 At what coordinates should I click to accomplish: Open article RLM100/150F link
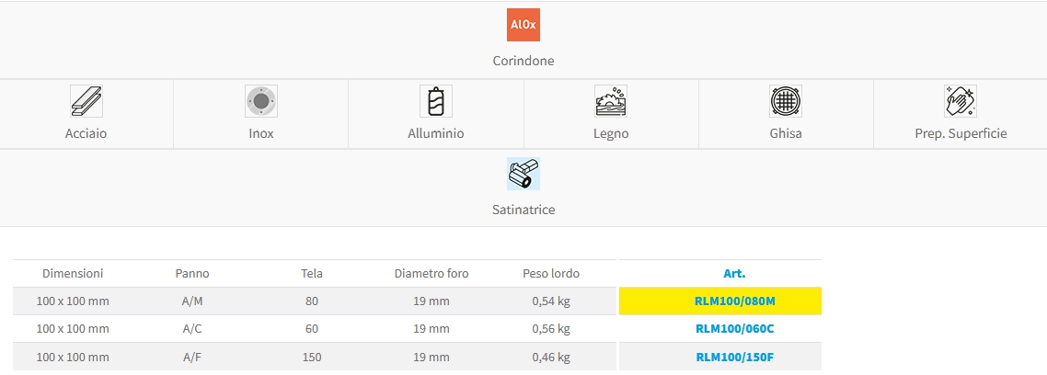(720, 357)
